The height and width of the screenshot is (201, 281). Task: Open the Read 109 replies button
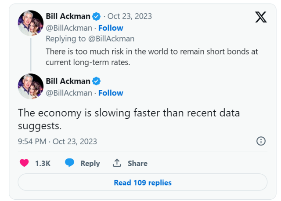pyautogui.click(x=142, y=182)
